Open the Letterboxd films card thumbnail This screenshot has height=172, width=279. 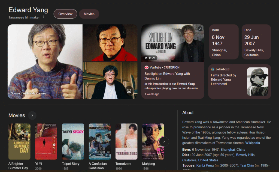pyautogui.click(x=257, y=82)
